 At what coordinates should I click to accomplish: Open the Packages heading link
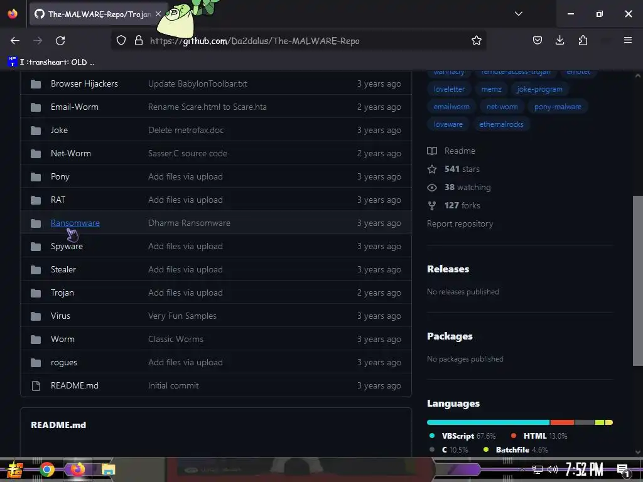(450, 336)
